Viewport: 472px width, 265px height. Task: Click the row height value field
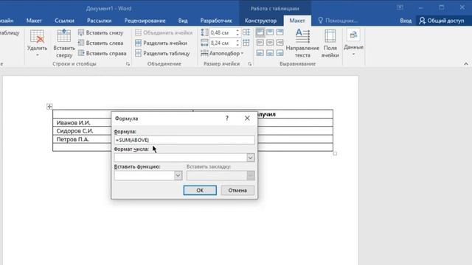click(222, 32)
